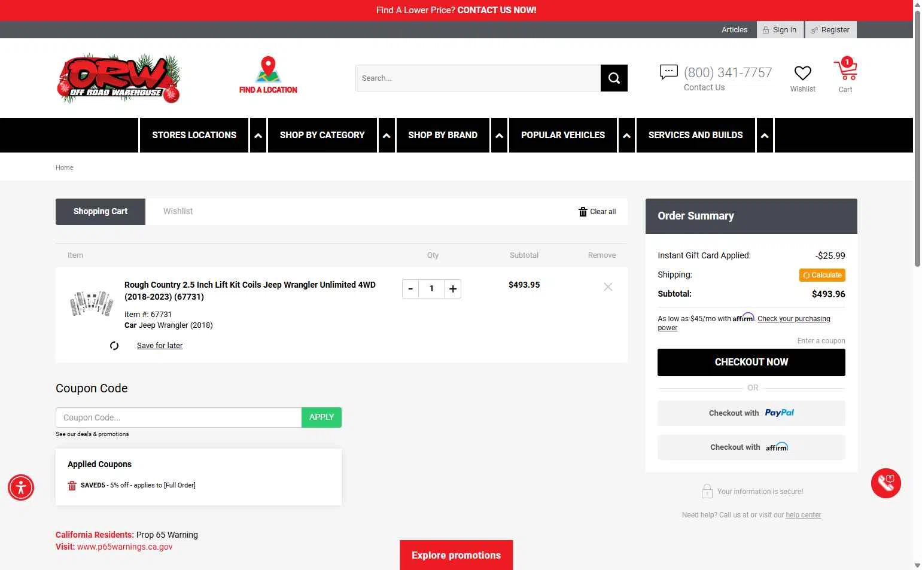Image resolution: width=922 pixels, height=570 pixels.
Task: Open Shop By Category menu
Action: [322, 135]
